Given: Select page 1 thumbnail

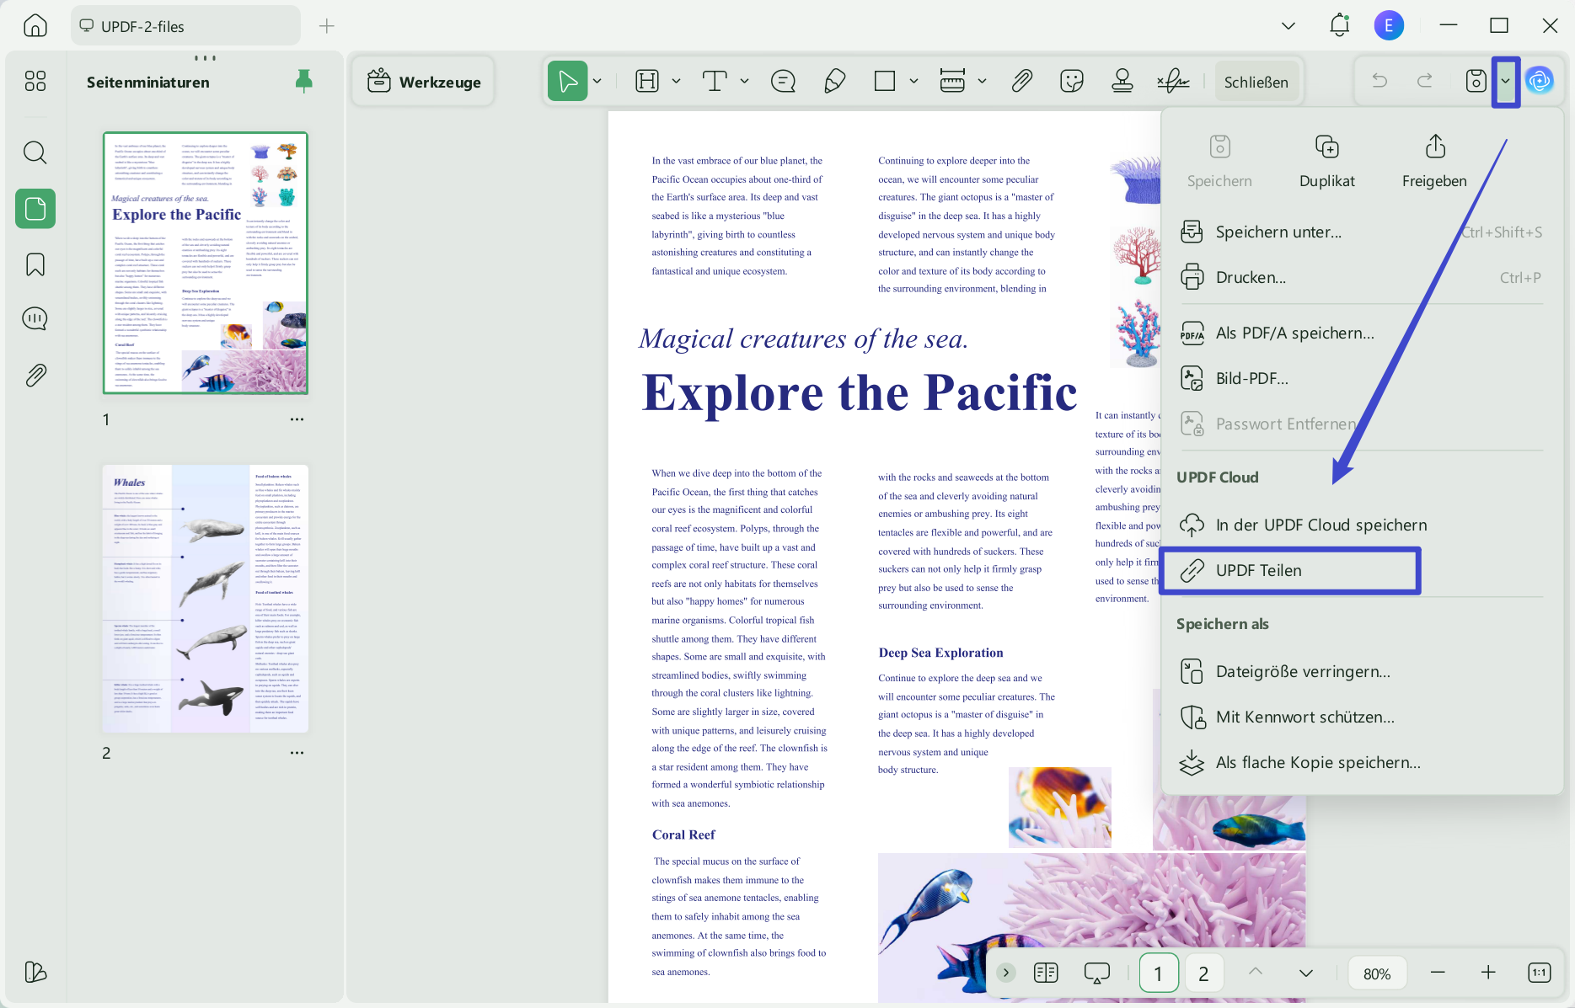Looking at the screenshot, I should point(206,263).
